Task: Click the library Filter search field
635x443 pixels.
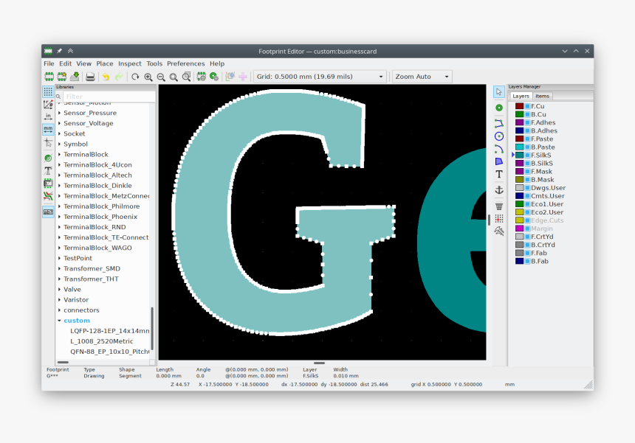Action: tap(109, 97)
